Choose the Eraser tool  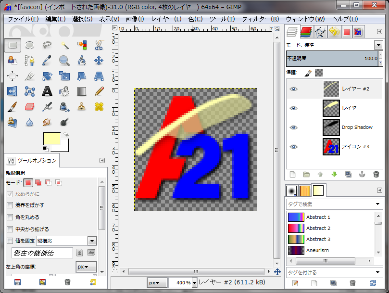click(30, 106)
